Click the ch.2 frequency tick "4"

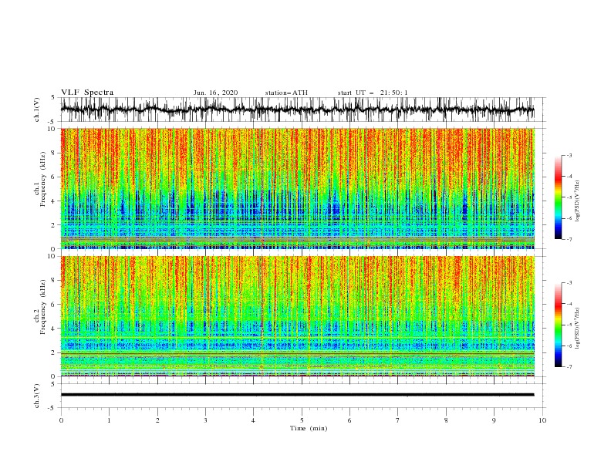54,329
